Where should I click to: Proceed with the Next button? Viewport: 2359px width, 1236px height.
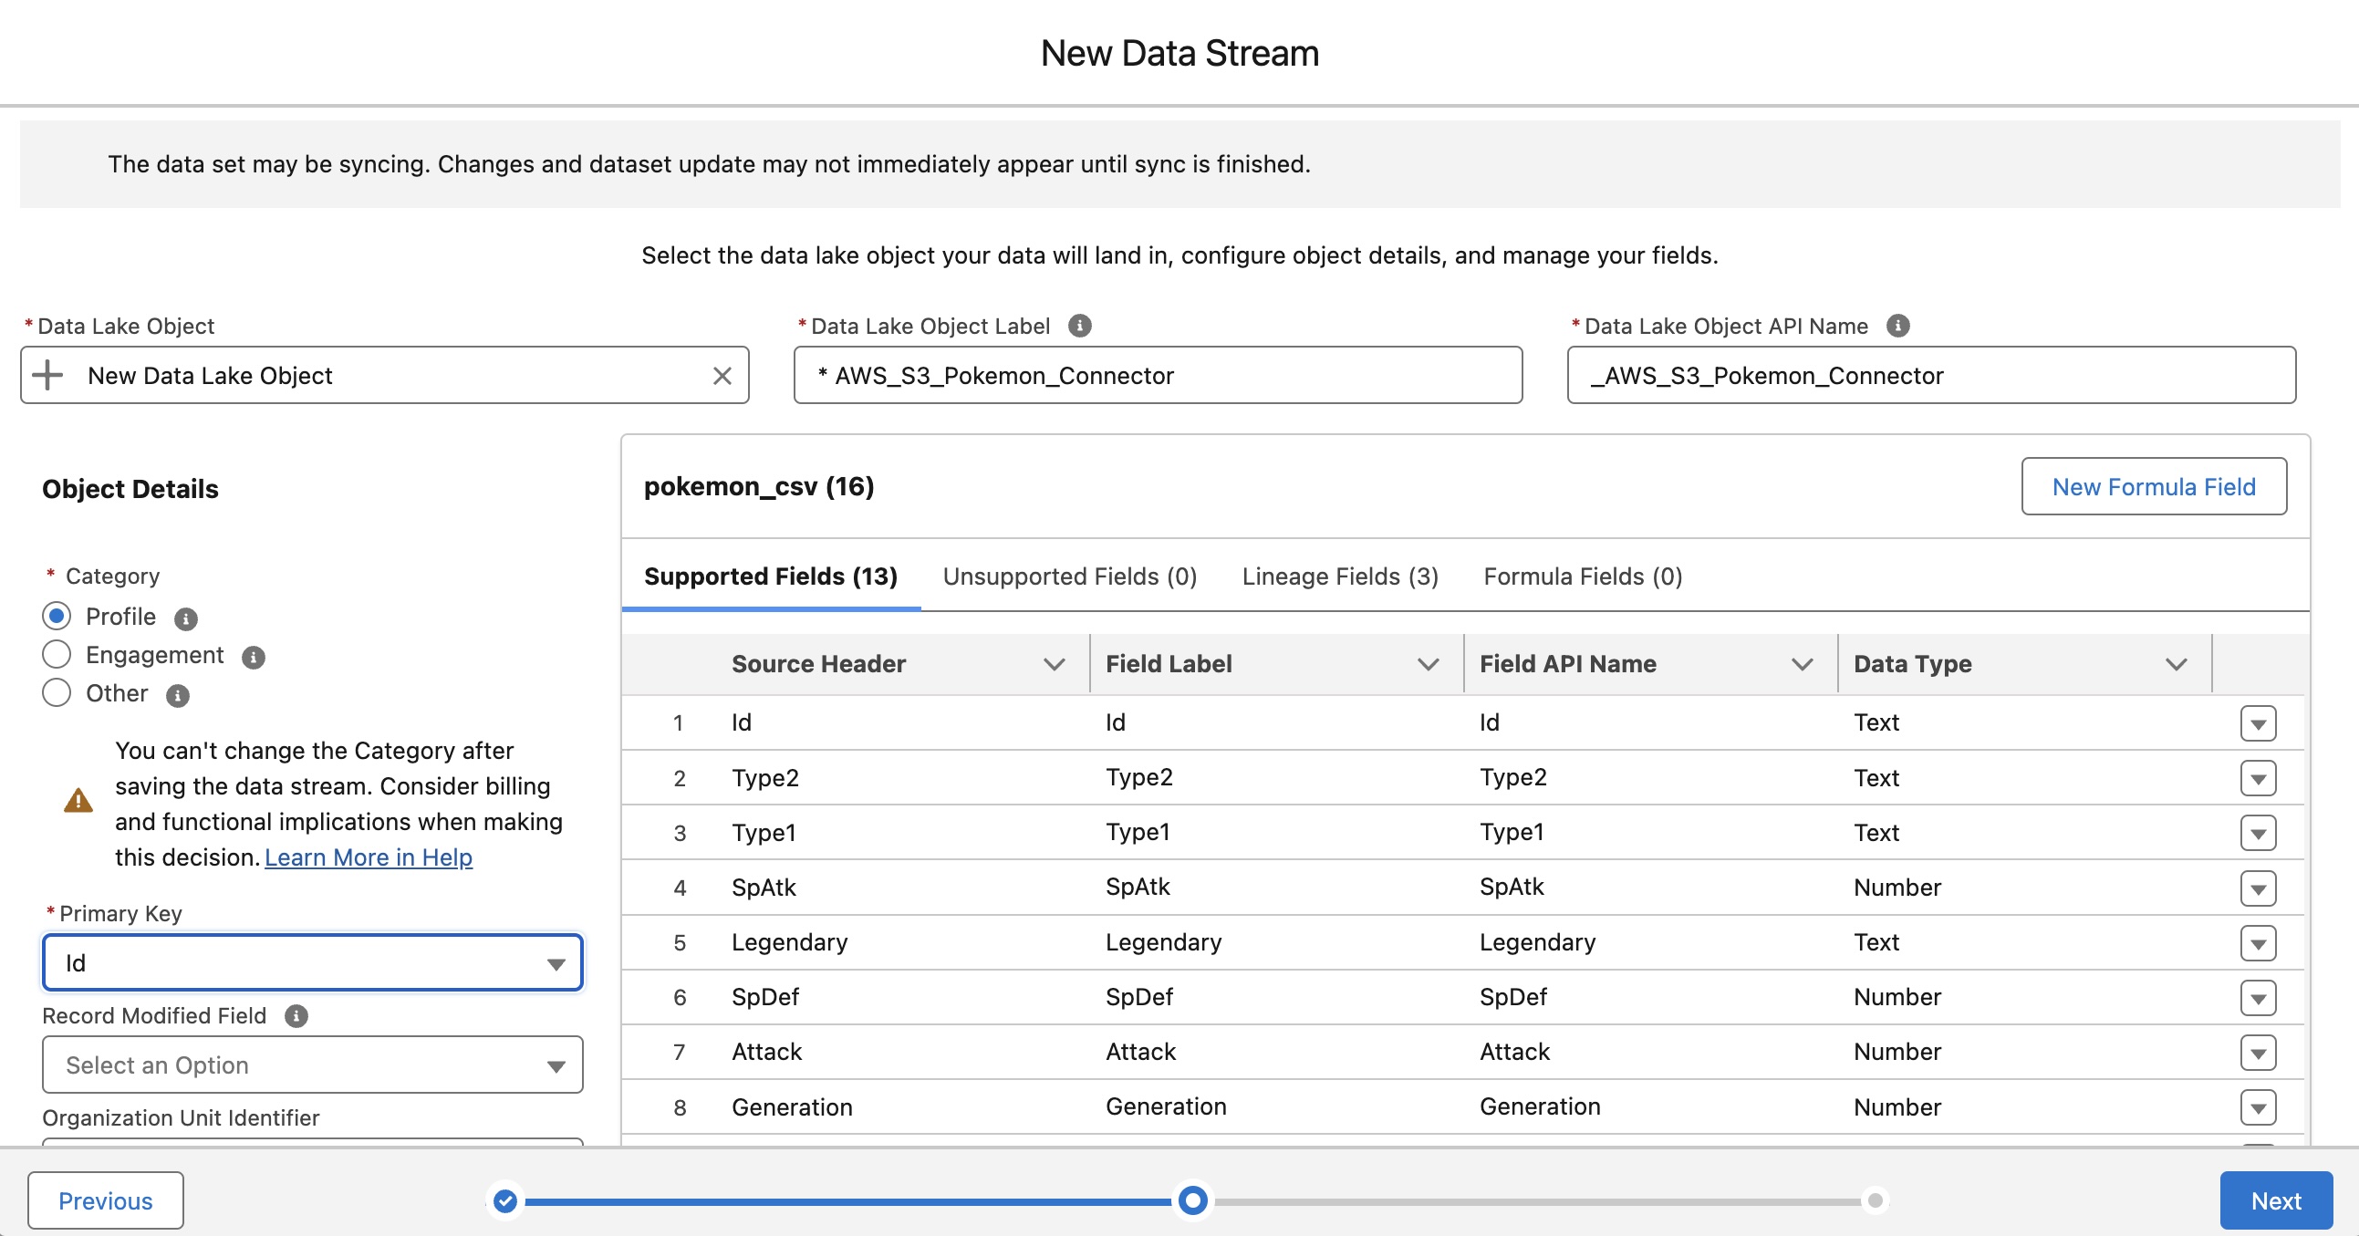pos(2276,1200)
